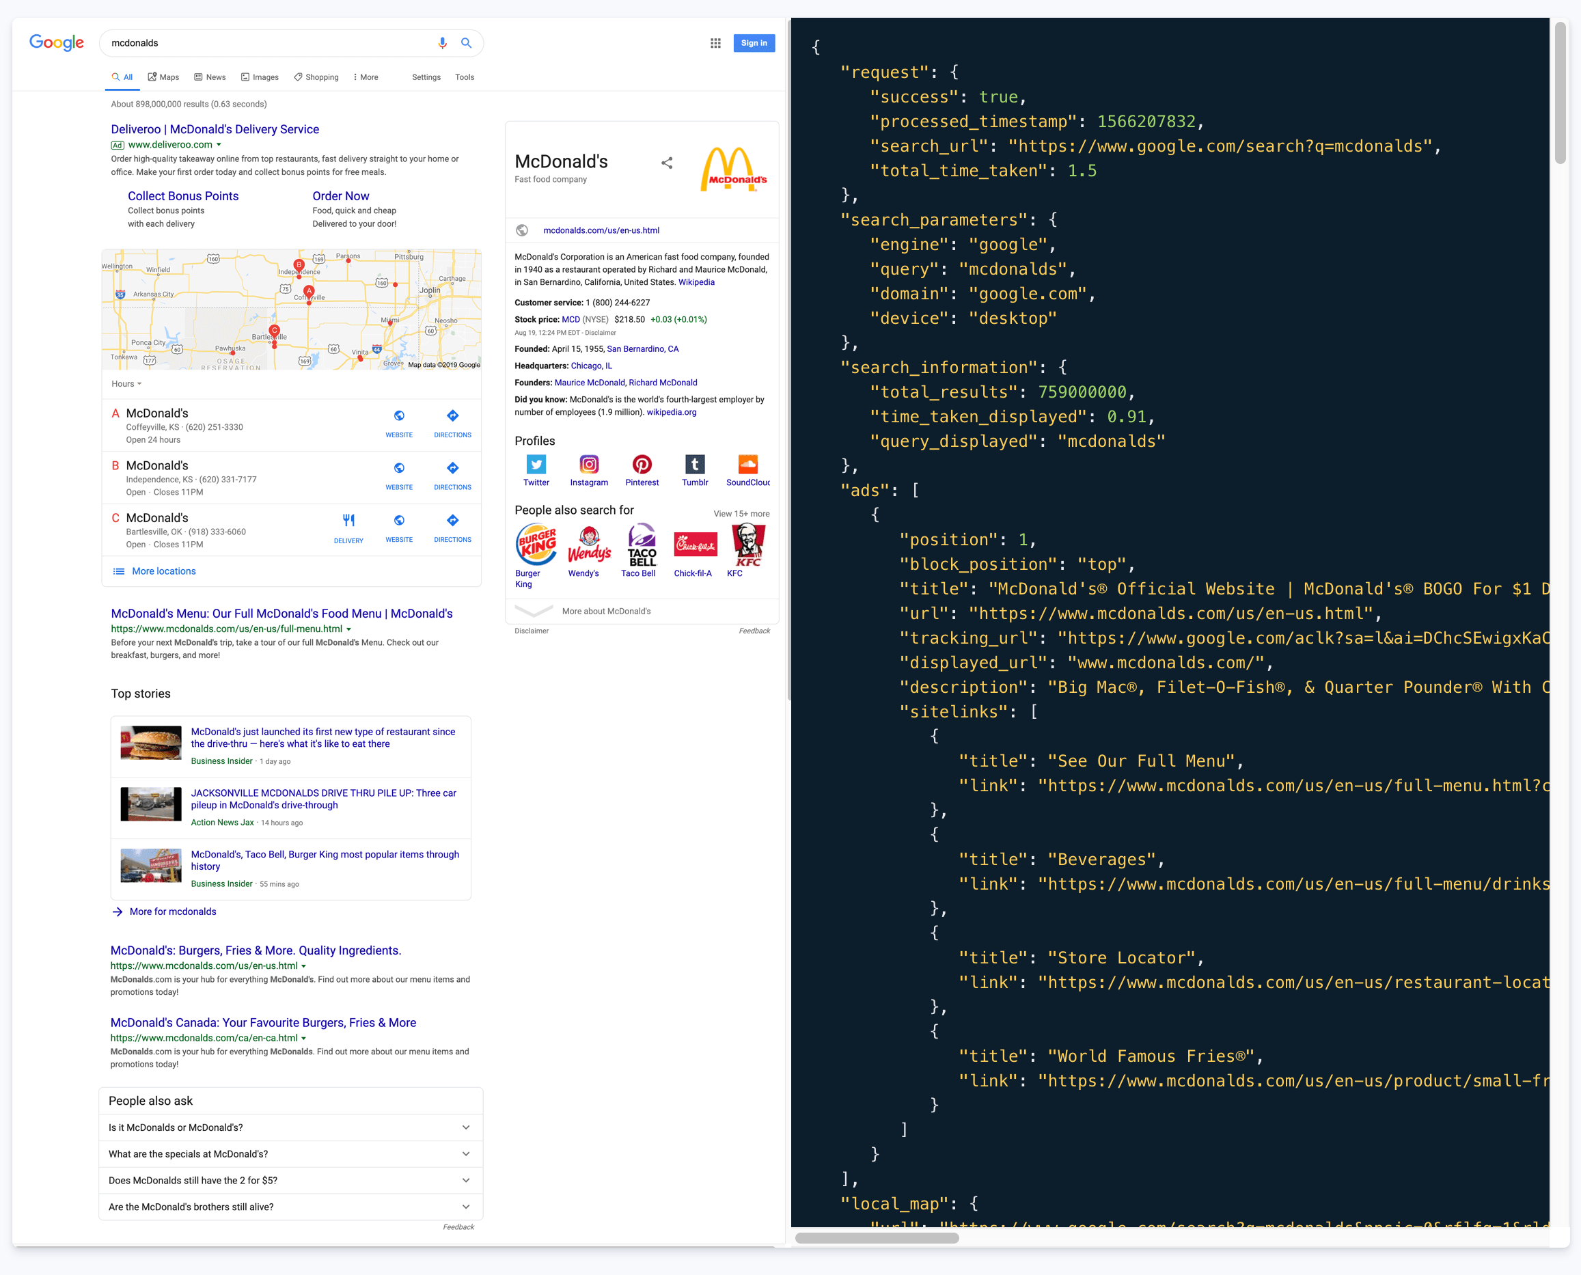This screenshot has height=1275, width=1581.
Task: Open the More locations link
Action: [x=163, y=571]
